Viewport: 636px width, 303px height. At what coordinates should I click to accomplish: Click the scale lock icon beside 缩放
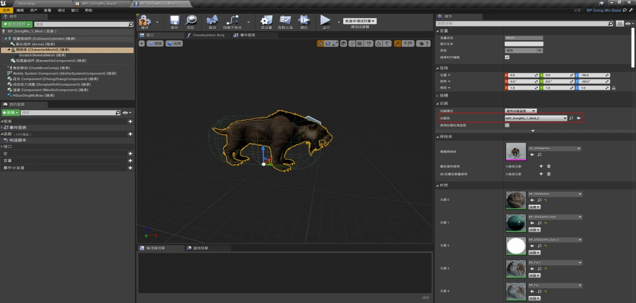point(613,88)
